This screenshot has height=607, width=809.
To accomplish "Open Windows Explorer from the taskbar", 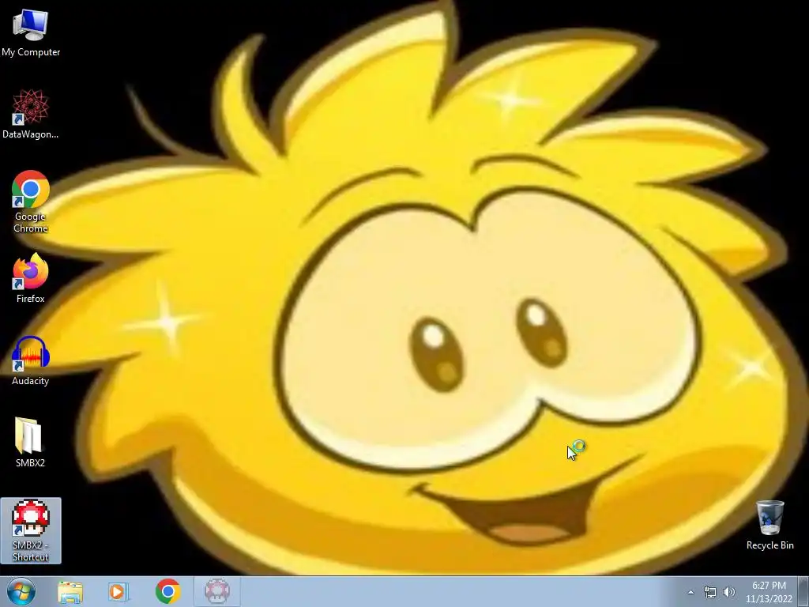I will [70, 591].
